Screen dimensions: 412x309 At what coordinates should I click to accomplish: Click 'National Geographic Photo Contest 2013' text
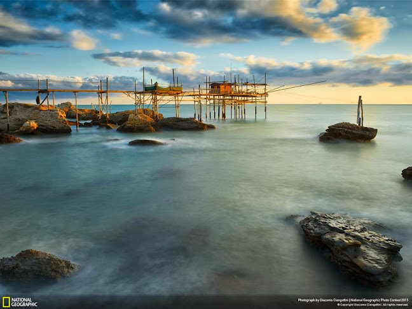pos(380,300)
